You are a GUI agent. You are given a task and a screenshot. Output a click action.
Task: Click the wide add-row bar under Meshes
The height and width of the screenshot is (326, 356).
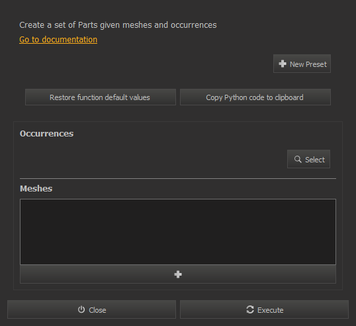178,274
